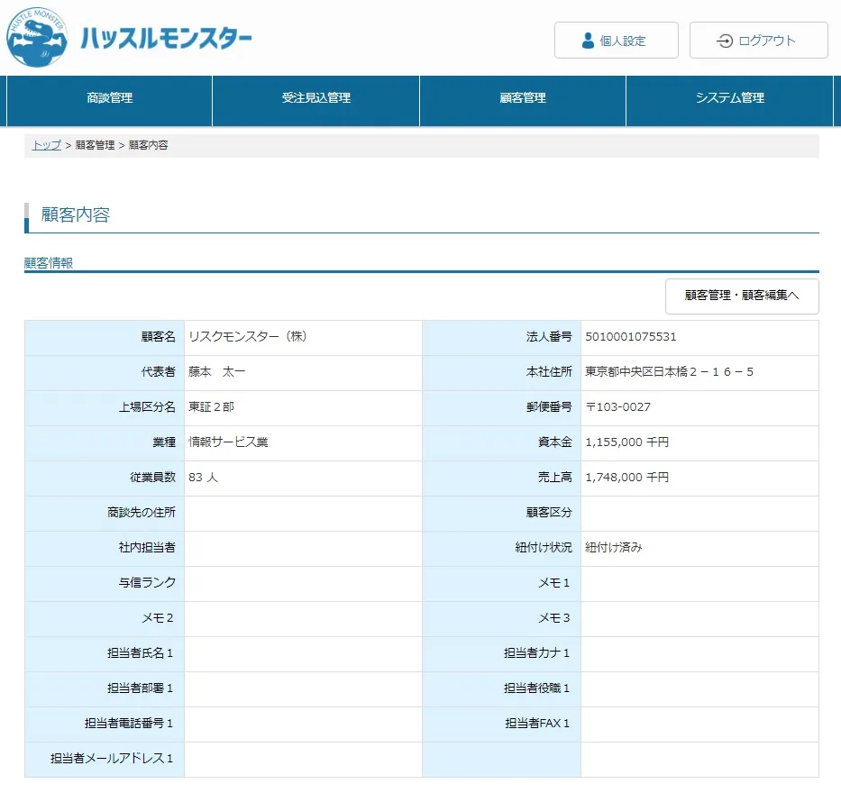
Task: Click the listing value 東証２部
Action: click(x=211, y=407)
